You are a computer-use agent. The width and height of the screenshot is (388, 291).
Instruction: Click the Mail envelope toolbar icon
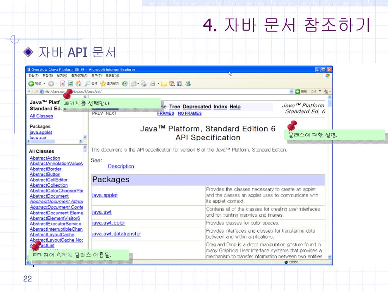[134, 83]
